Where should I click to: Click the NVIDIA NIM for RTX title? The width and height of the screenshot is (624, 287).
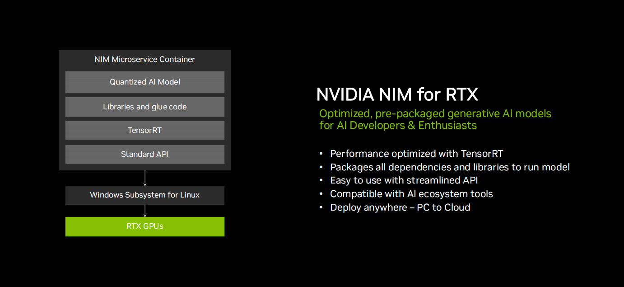point(397,95)
